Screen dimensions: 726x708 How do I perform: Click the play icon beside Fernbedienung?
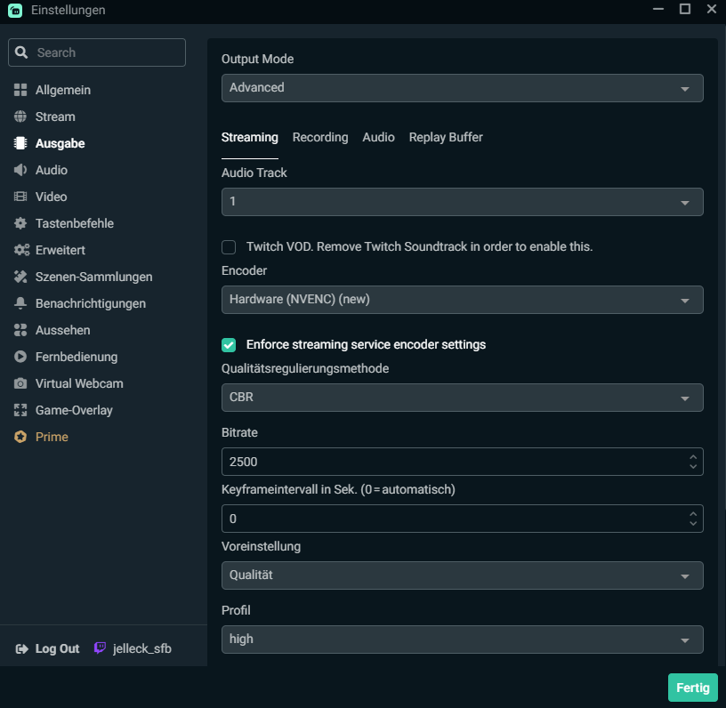(20, 357)
